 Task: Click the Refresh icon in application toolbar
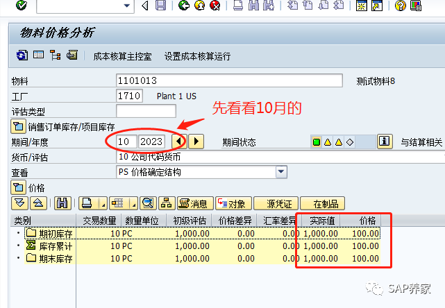click(22, 55)
